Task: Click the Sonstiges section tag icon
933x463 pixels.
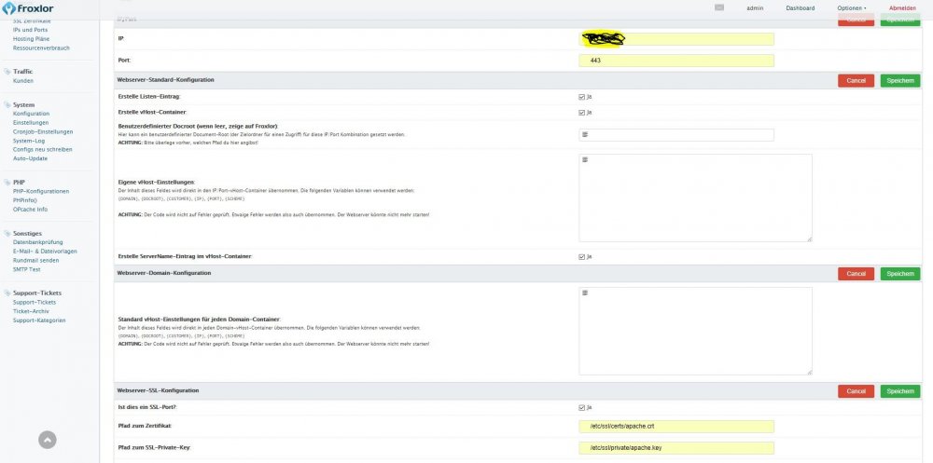Action: 7,234
